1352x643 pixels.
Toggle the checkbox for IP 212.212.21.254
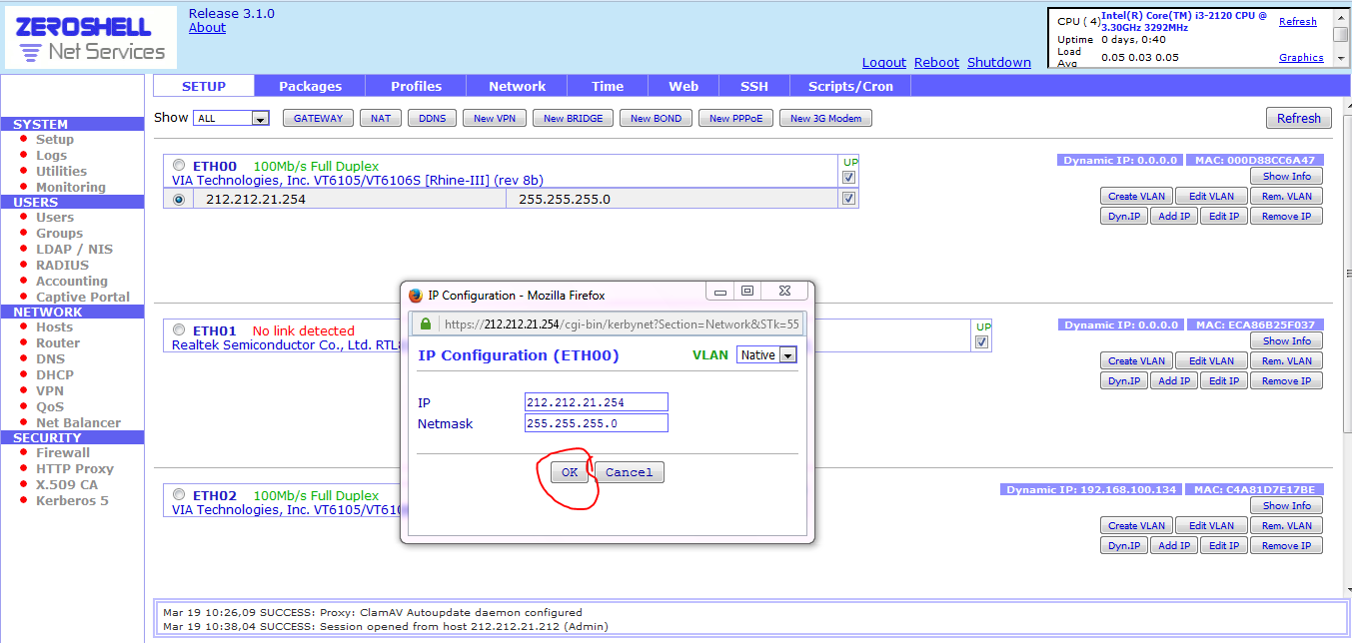(x=849, y=199)
